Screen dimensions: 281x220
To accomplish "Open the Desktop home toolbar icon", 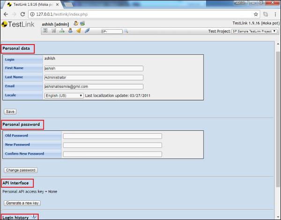I will 45,31.
